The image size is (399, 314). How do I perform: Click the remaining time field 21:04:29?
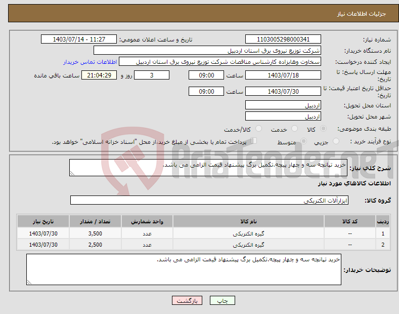(99, 75)
